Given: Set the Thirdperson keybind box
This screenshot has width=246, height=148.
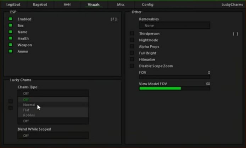Looking at the screenshot, I should [235, 34].
